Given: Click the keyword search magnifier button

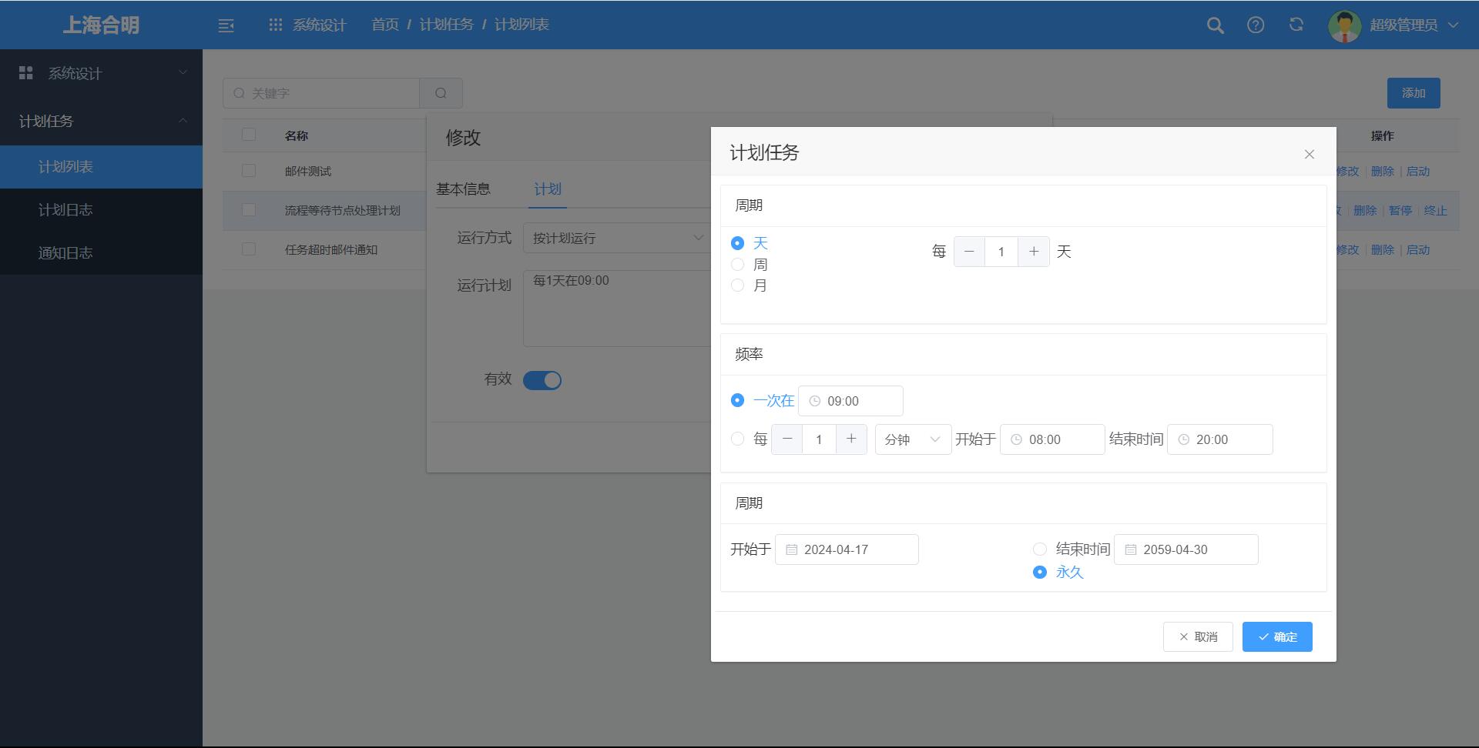Looking at the screenshot, I should coord(441,93).
